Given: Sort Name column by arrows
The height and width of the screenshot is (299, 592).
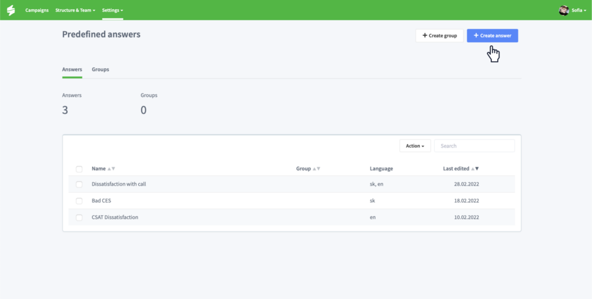Looking at the screenshot, I should pyautogui.click(x=112, y=169).
